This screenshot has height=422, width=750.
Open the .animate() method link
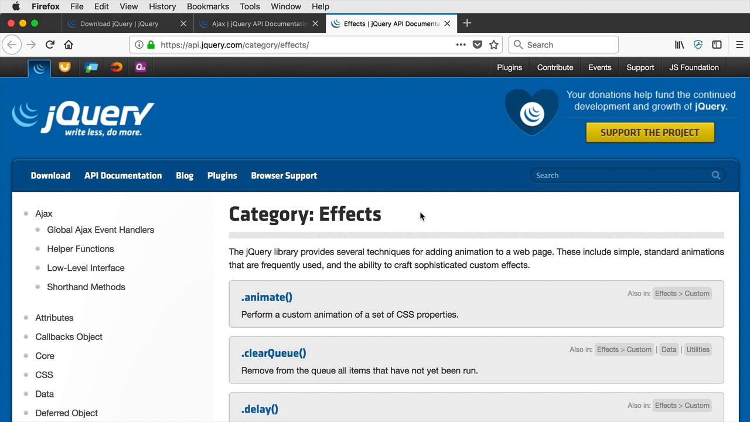(267, 297)
